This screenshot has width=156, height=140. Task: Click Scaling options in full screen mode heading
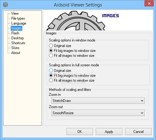[74, 65]
